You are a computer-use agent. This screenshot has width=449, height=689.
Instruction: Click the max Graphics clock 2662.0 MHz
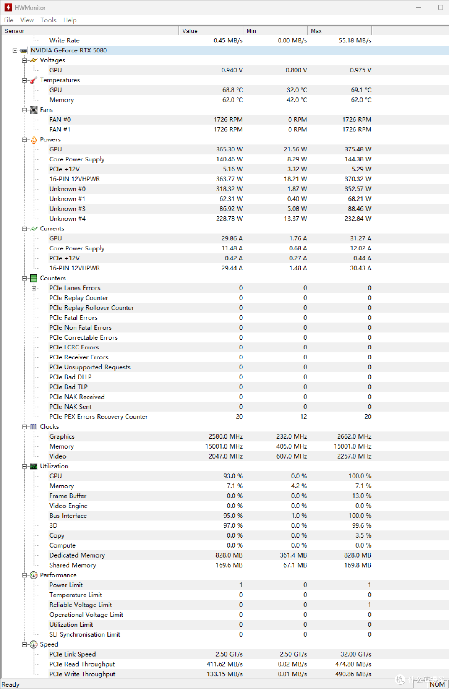pyautogui.click(x=354, y=436)
